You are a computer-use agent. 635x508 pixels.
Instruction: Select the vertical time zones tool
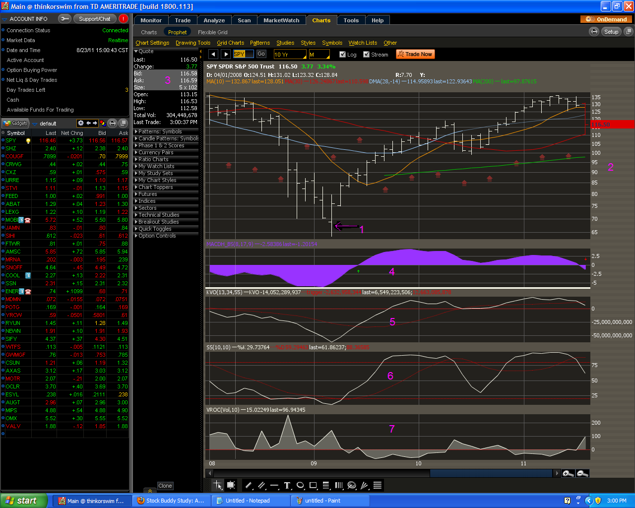tap(339, 485)
